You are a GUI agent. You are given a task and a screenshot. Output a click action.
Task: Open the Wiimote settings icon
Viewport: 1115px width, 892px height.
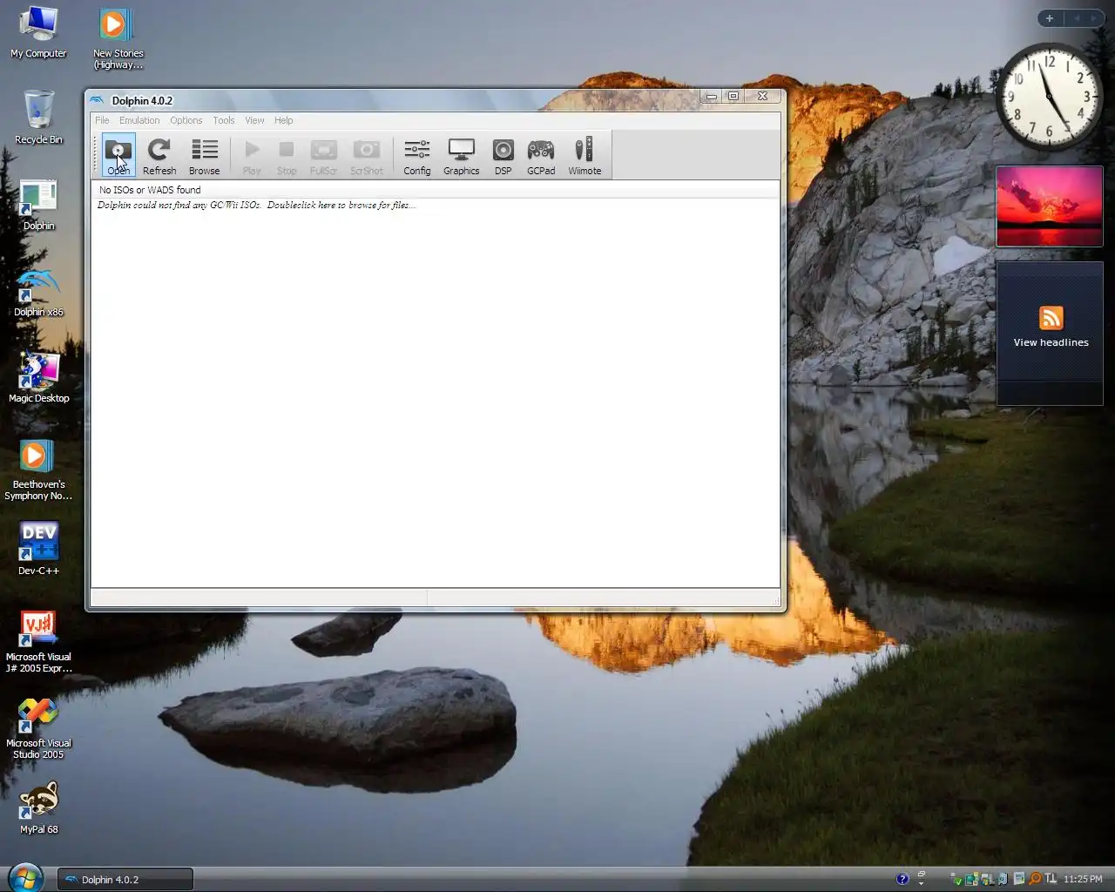point(585,155)
